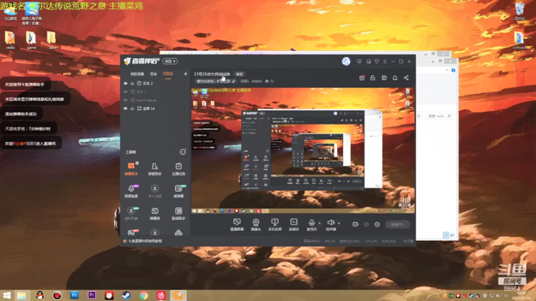Screen dimensions: 536x301
Task: Open notification bell in streaming app
Action: [395, 78]
